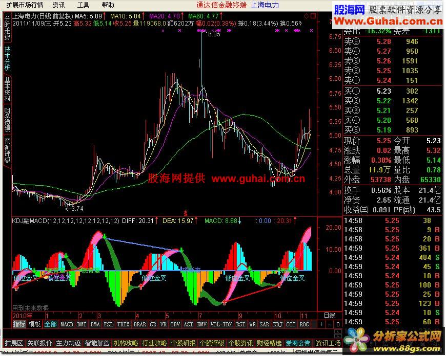This screenshot has height=356, width=446.
Task: Open the 扩展区 bottom tab
Action: tap(14, 343)
